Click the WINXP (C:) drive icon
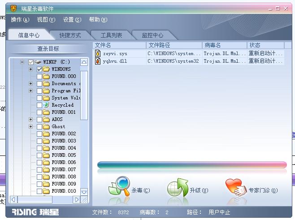The image size is (295, 220). (x=38, y=62)
